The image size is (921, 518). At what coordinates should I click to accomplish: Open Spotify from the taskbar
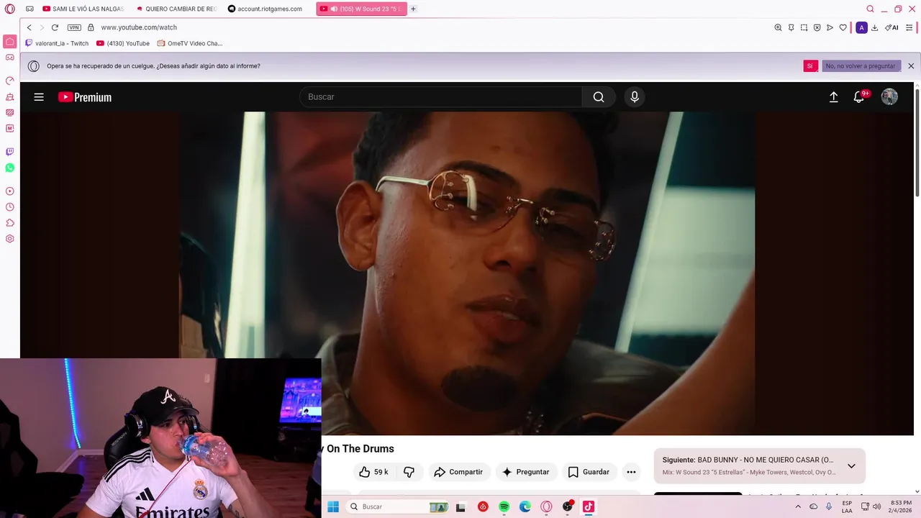[504, 506]
